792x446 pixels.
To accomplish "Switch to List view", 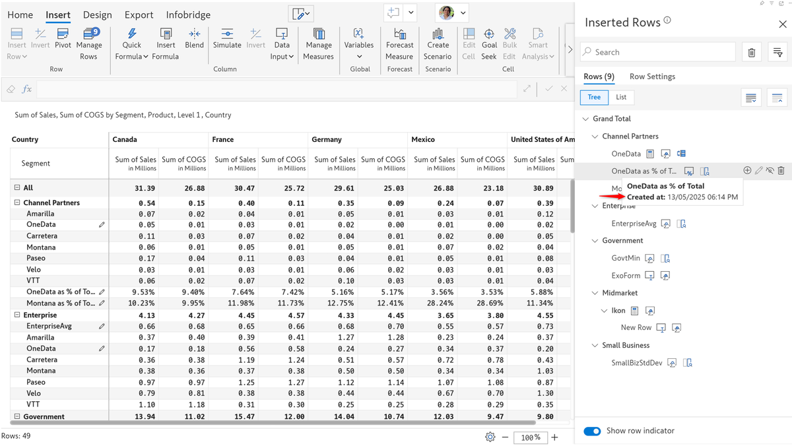I will tap(621, 97).
